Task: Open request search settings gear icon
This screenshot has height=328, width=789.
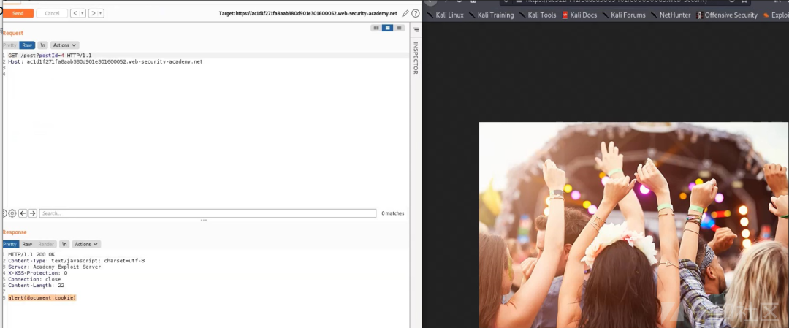Action: (x=12, y=213)
